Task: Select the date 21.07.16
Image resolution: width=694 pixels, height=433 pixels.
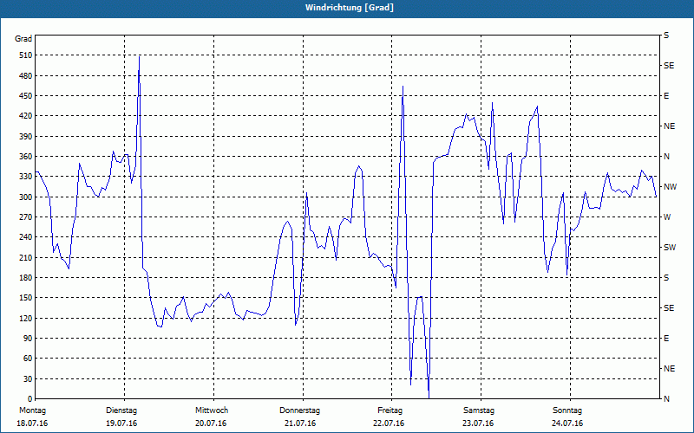Action: tap(300, 423)
